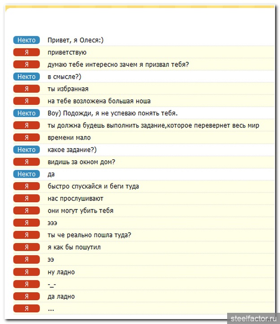Viewport: 280px width, 324px height.
Task: Select the message "я как бы пошутил"
Action: click(x=74, y=247)
